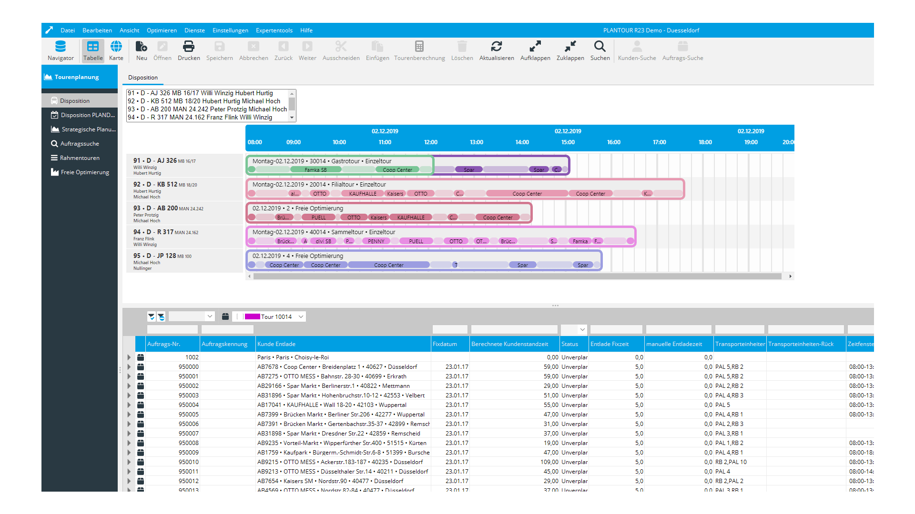The height and width of the screenshot is (514, 915).
Task: Click the Gantt chart horizontal scrollbar
Action: click(517, 277)
